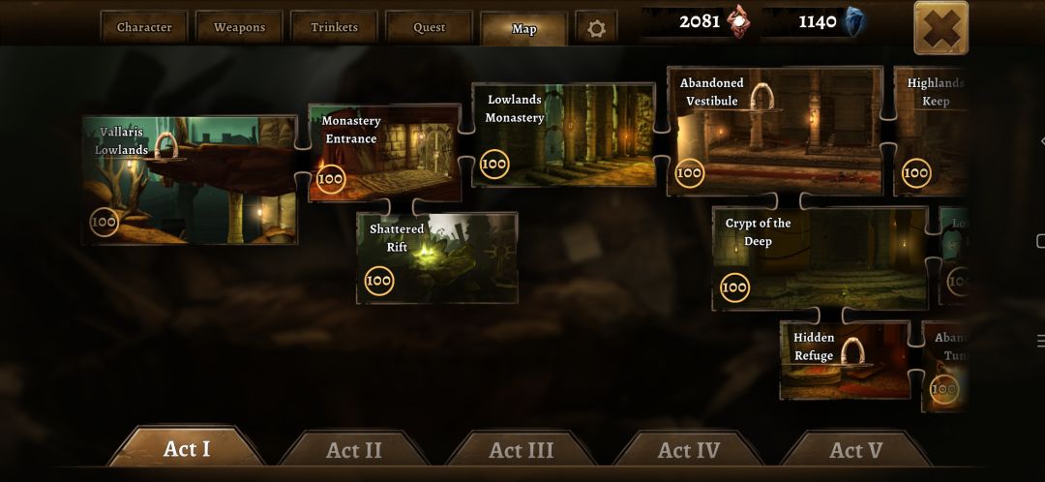
Task: Tap the red soul currency icon
Action: [738, 21]
